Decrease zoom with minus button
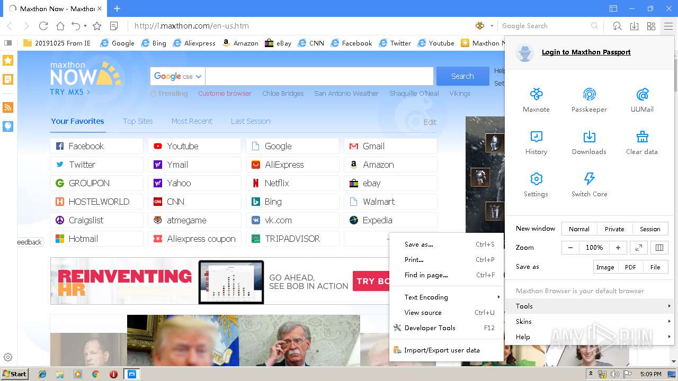This screenshot has height=381, width=678. click(570, 247)
